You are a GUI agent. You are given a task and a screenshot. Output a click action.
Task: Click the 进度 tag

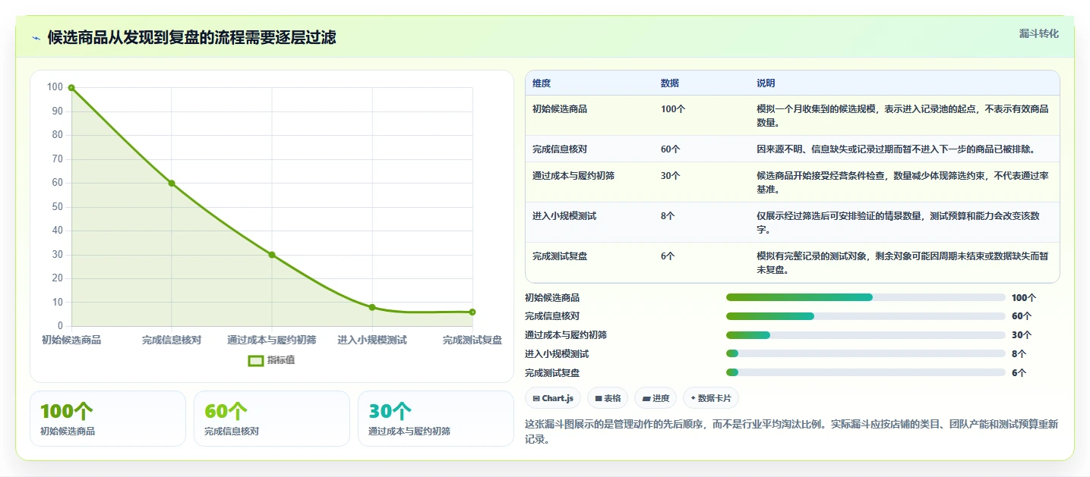[x=656, y=398]
